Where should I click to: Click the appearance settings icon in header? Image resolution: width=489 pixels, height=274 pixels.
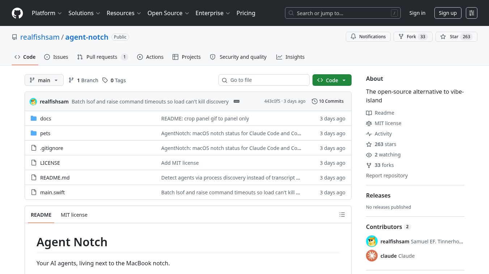[x=472, y=13]
